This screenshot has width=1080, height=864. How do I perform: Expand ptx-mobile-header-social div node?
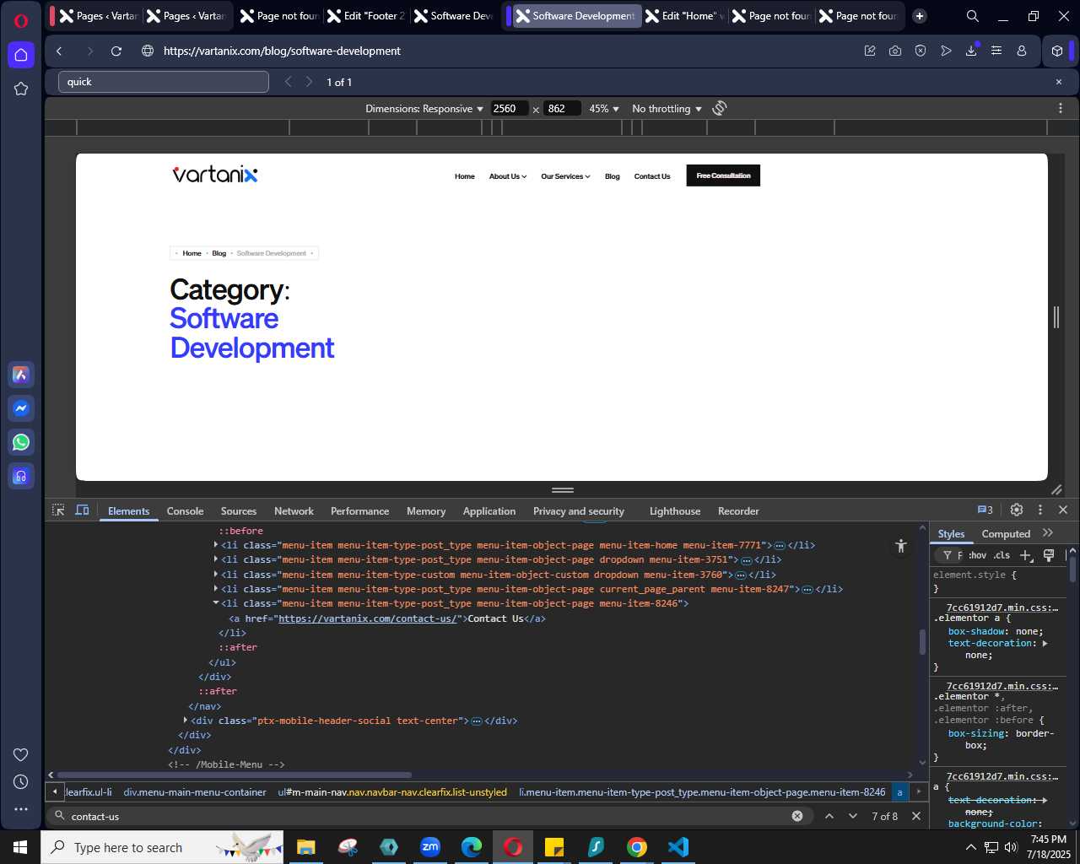pos(186,721)
